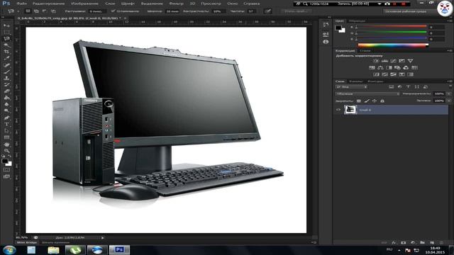The height and width of the screenshot is (255, 454).
Task: Create a new layer in the Layers panel
Action: [432, 242]
